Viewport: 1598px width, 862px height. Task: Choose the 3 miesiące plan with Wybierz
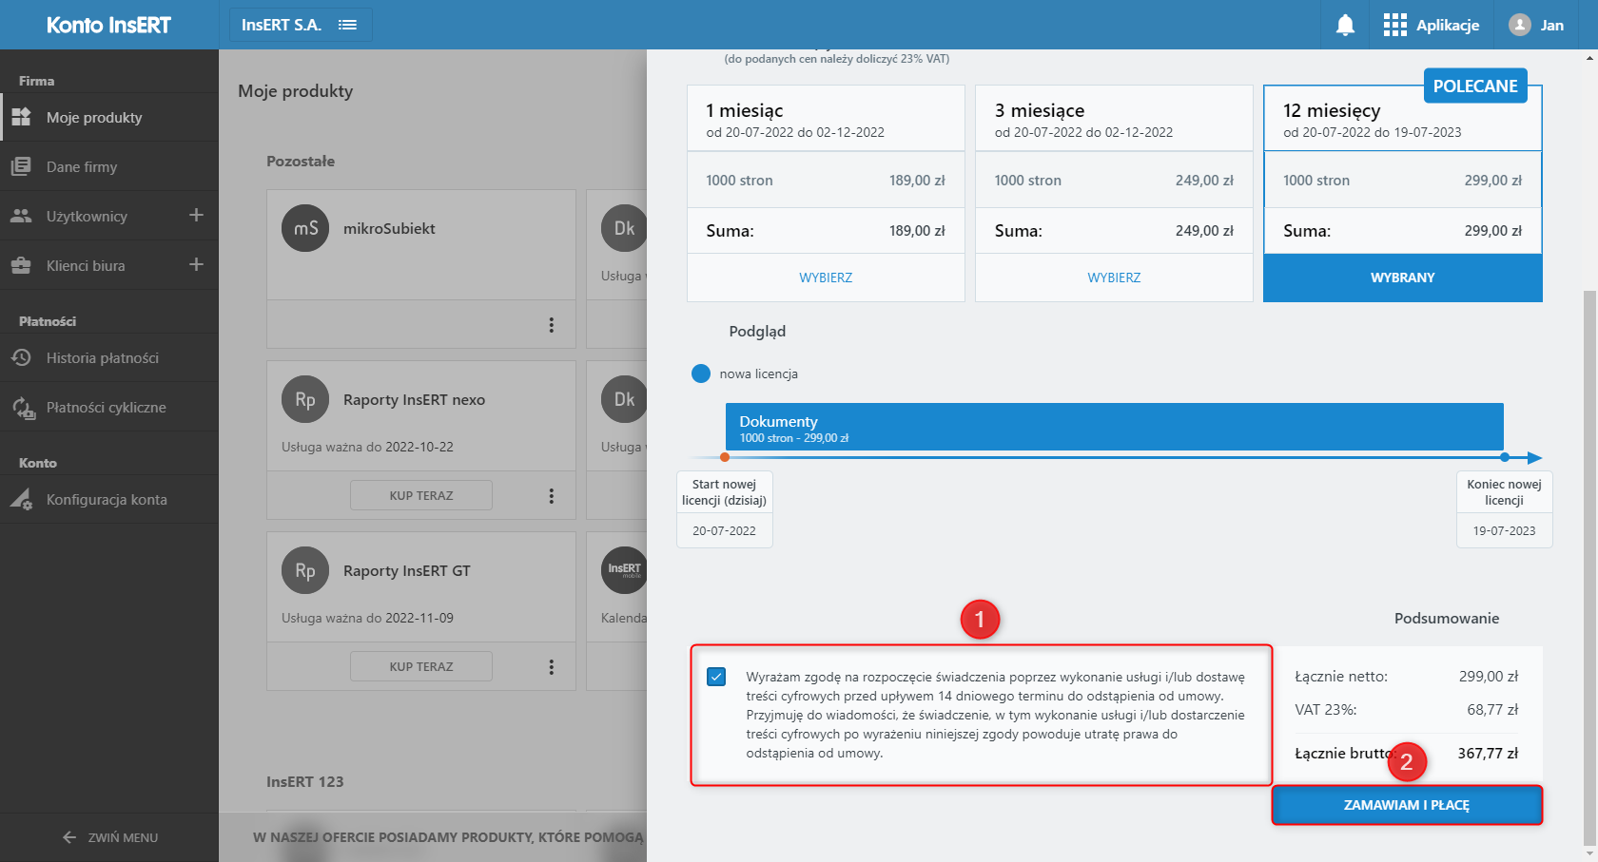click(x=1114, y=278)
